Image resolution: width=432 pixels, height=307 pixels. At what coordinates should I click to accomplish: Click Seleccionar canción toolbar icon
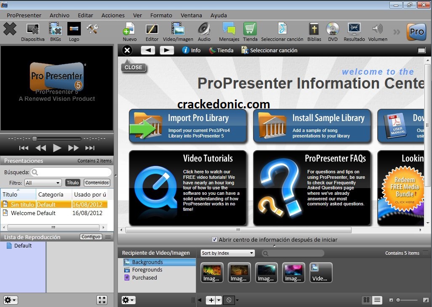[282, 32]
